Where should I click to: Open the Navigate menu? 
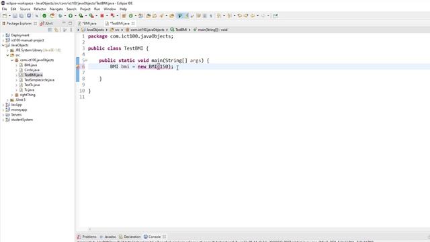tap(56, 9)
